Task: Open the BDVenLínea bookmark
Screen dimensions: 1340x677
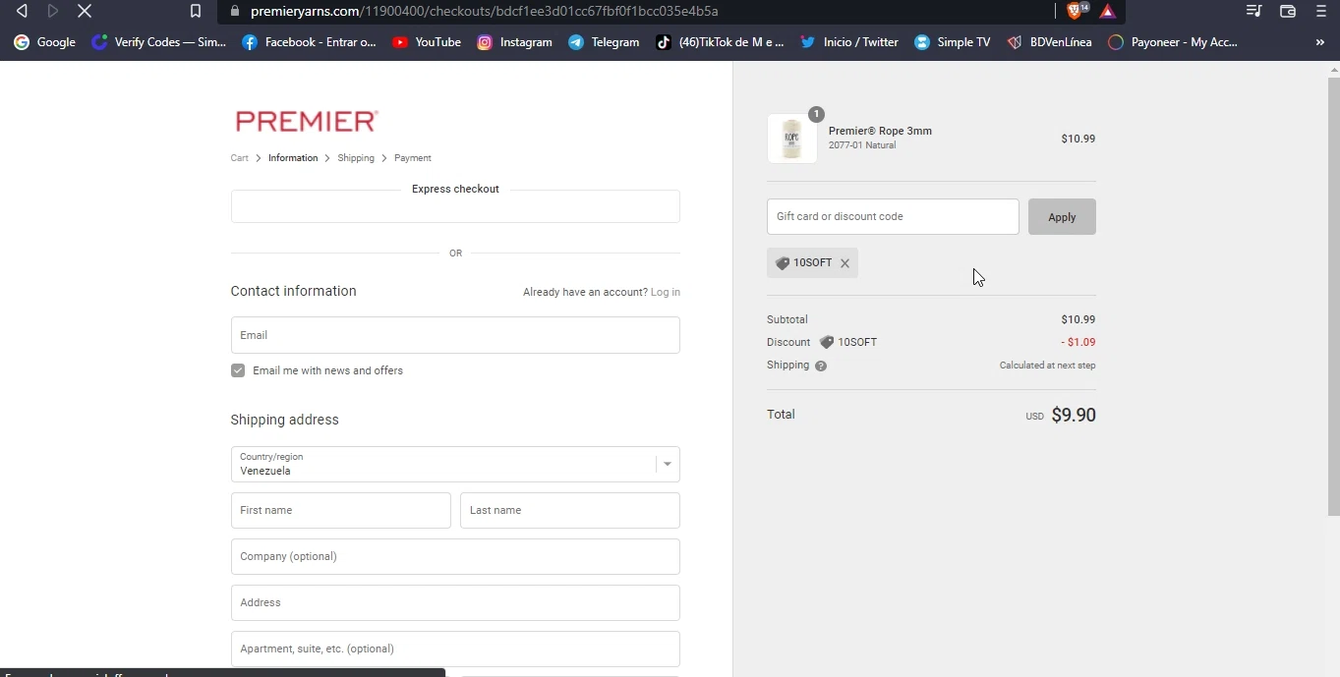Action: (x=1049, y=42)
